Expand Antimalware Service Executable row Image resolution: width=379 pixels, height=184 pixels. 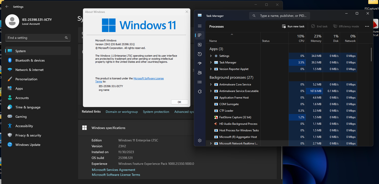coord(211,91)
